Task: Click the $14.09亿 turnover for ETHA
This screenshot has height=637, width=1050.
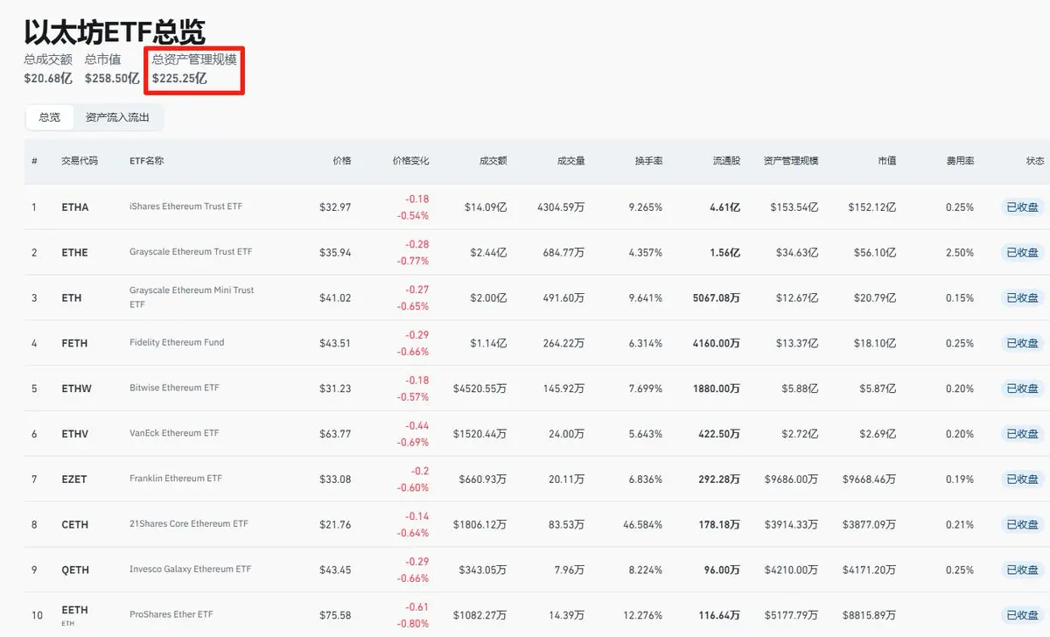Action: (486, 207)
